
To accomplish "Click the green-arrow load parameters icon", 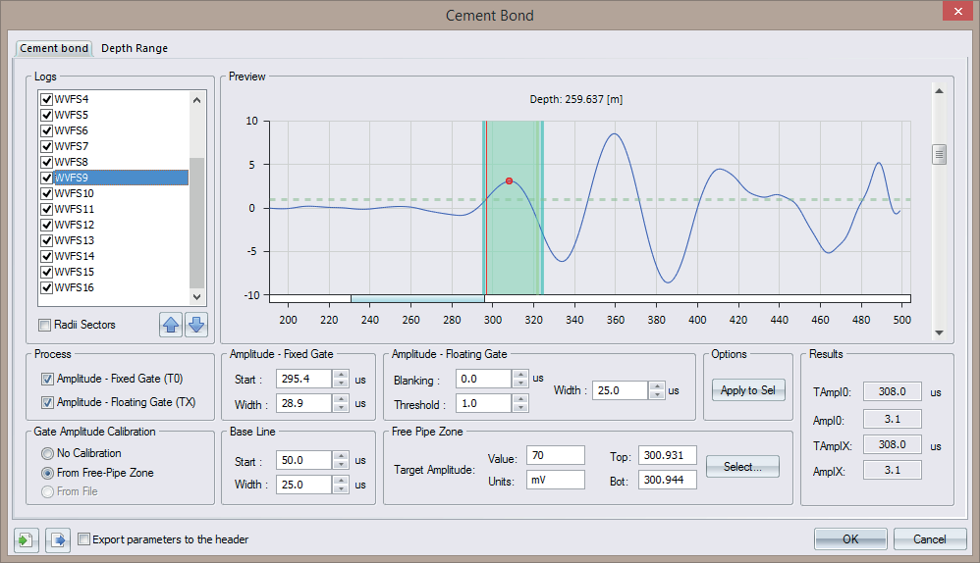I will pyautogui.click(x=26, y=538).
